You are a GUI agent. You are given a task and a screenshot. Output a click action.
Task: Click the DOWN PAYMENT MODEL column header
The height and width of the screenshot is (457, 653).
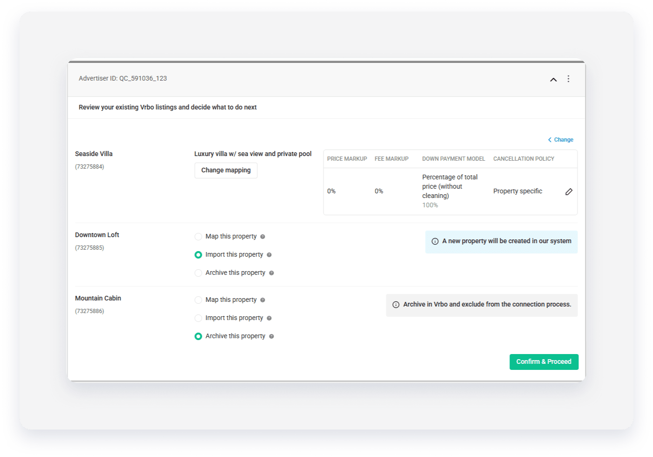coord(454,159)
